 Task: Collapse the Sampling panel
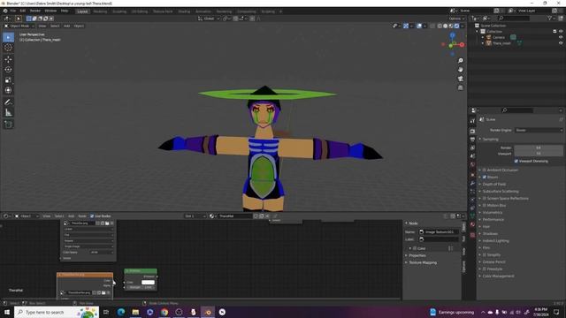490,140
